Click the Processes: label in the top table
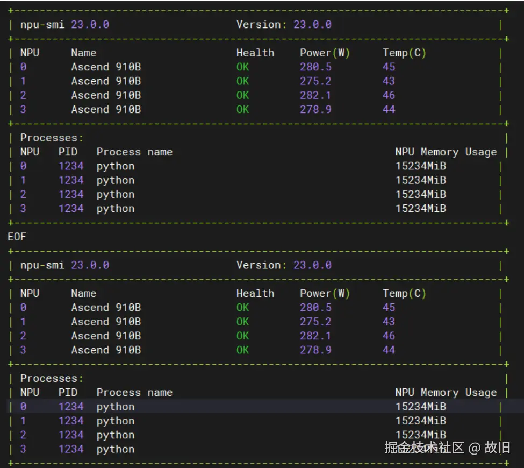Image resolution: width=524 pixels, height=468 pixels. pyautogui.click(x=52, y=138)
